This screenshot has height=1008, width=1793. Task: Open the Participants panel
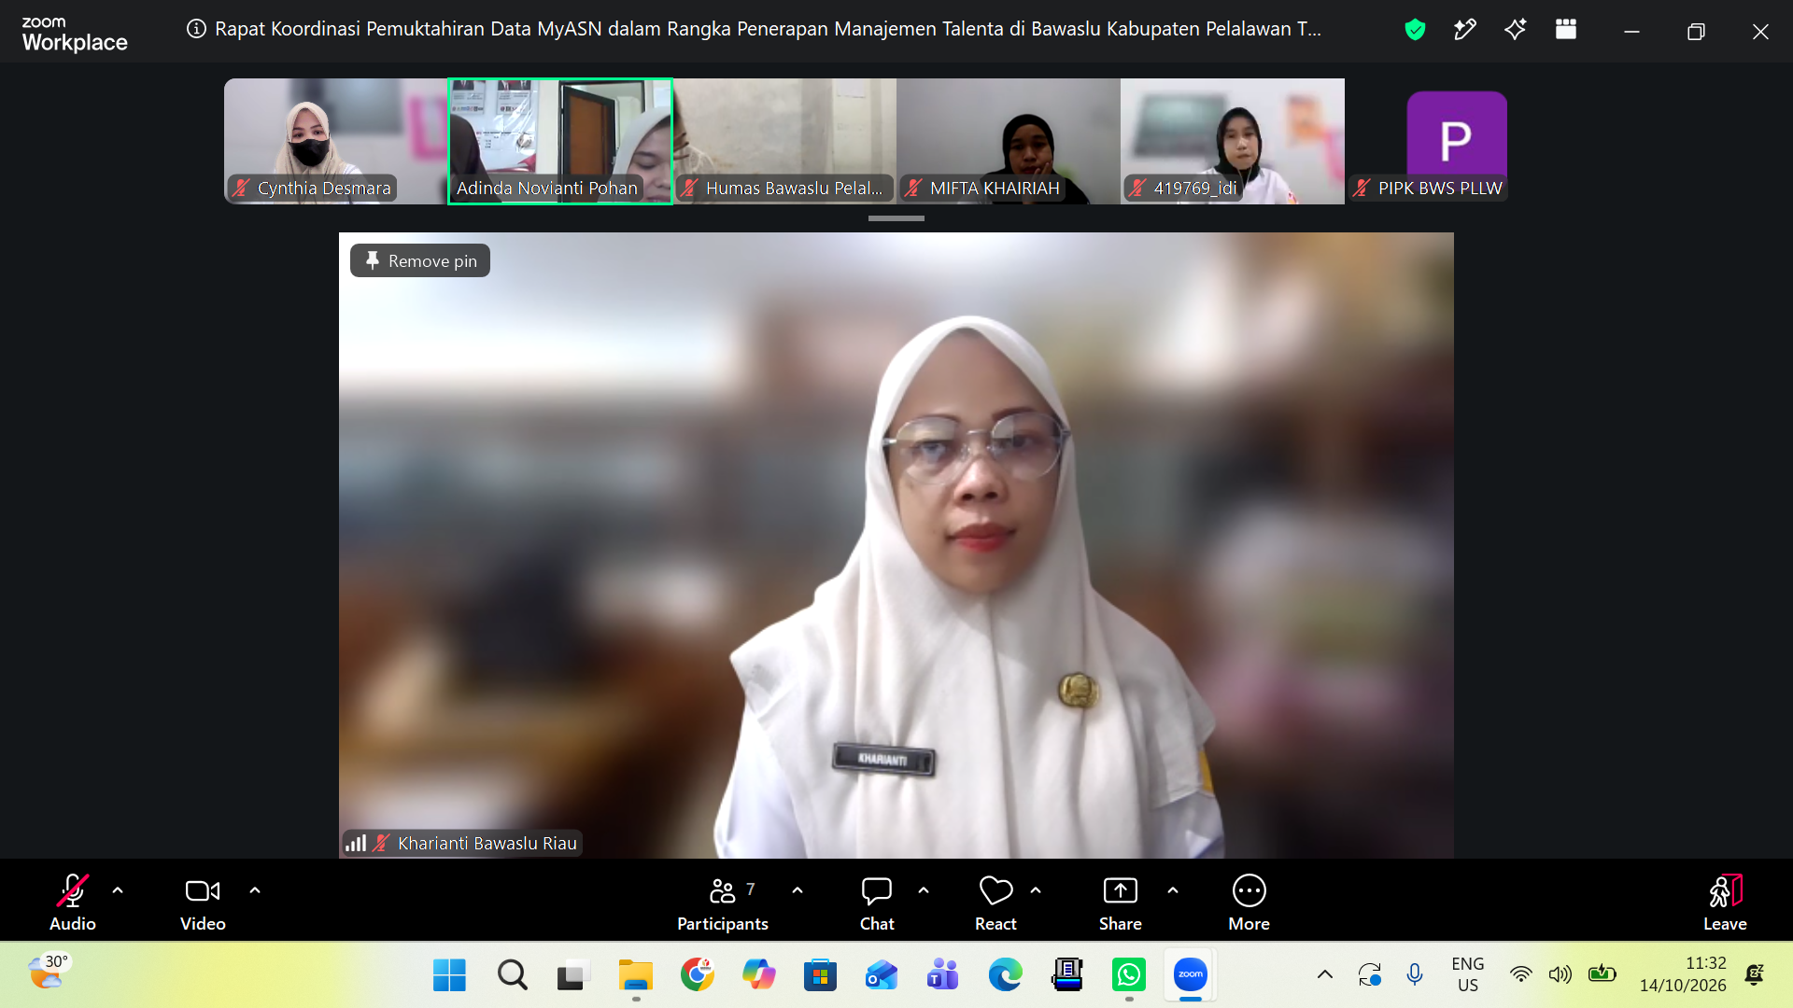723,902
